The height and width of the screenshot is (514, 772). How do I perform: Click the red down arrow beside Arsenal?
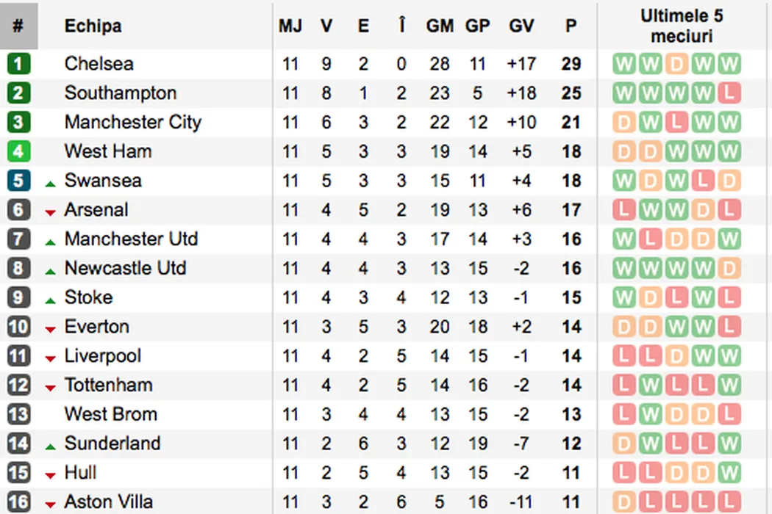point(50,212)
